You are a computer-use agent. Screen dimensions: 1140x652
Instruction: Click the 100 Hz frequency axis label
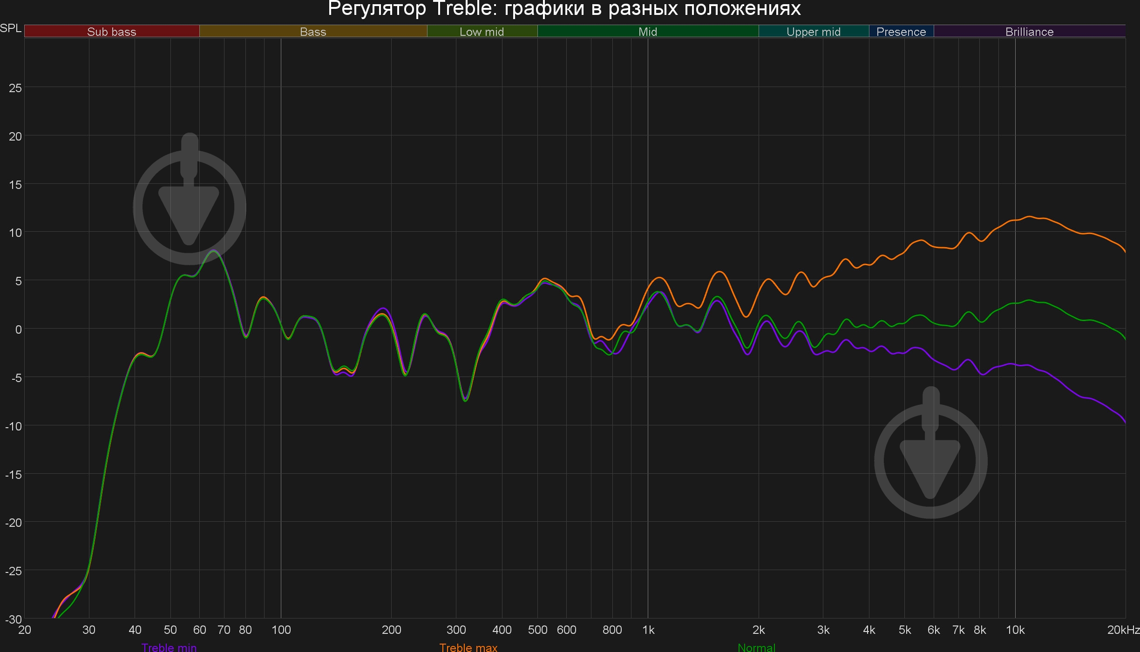281,630
